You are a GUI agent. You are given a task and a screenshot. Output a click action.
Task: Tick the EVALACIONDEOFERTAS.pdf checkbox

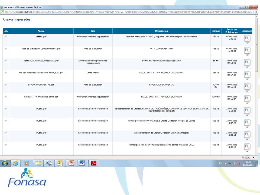[6, 85]
